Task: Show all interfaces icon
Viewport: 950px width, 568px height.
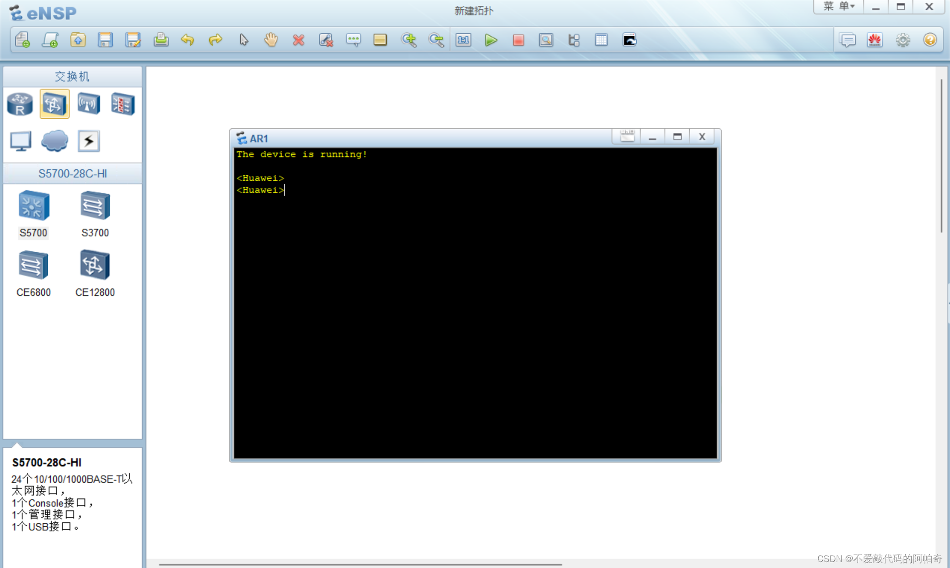Action: click(574, 40)
